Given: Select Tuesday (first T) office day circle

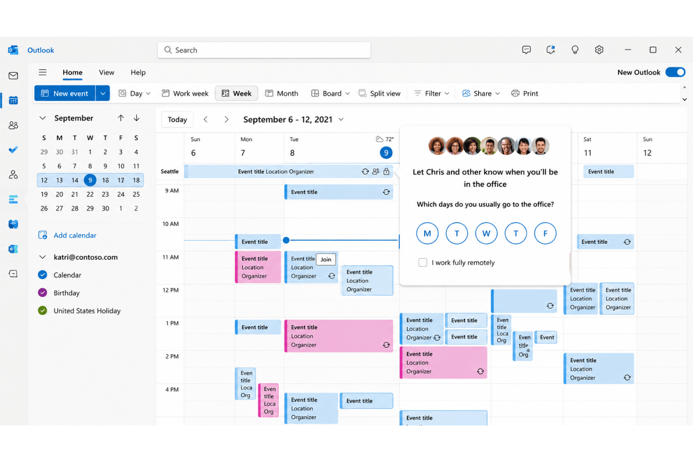Looking at the screenshot, I should (x=457, y=233).
